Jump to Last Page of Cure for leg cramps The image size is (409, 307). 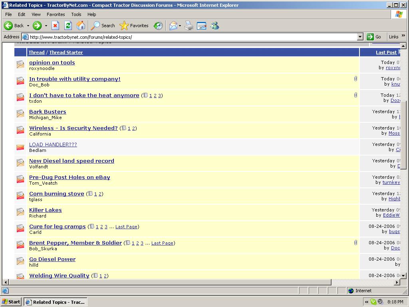pos(126,227)
